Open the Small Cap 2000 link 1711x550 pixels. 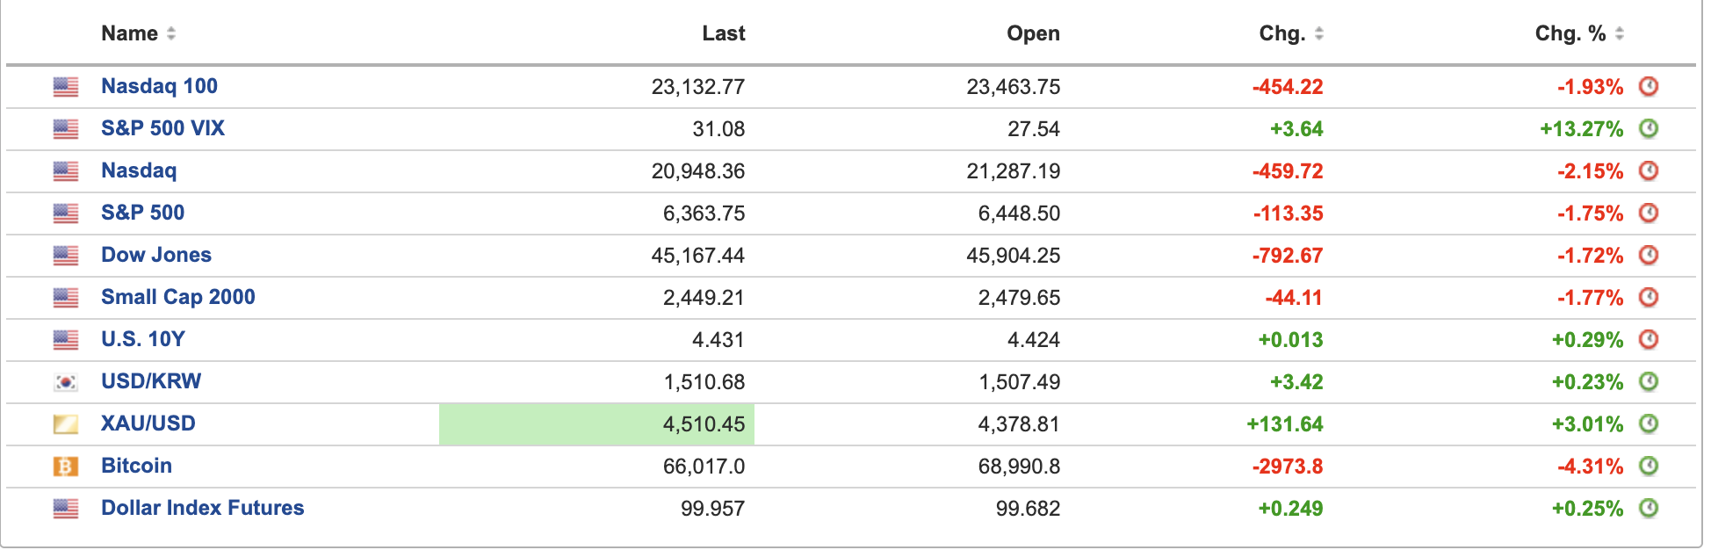[177, 297]
